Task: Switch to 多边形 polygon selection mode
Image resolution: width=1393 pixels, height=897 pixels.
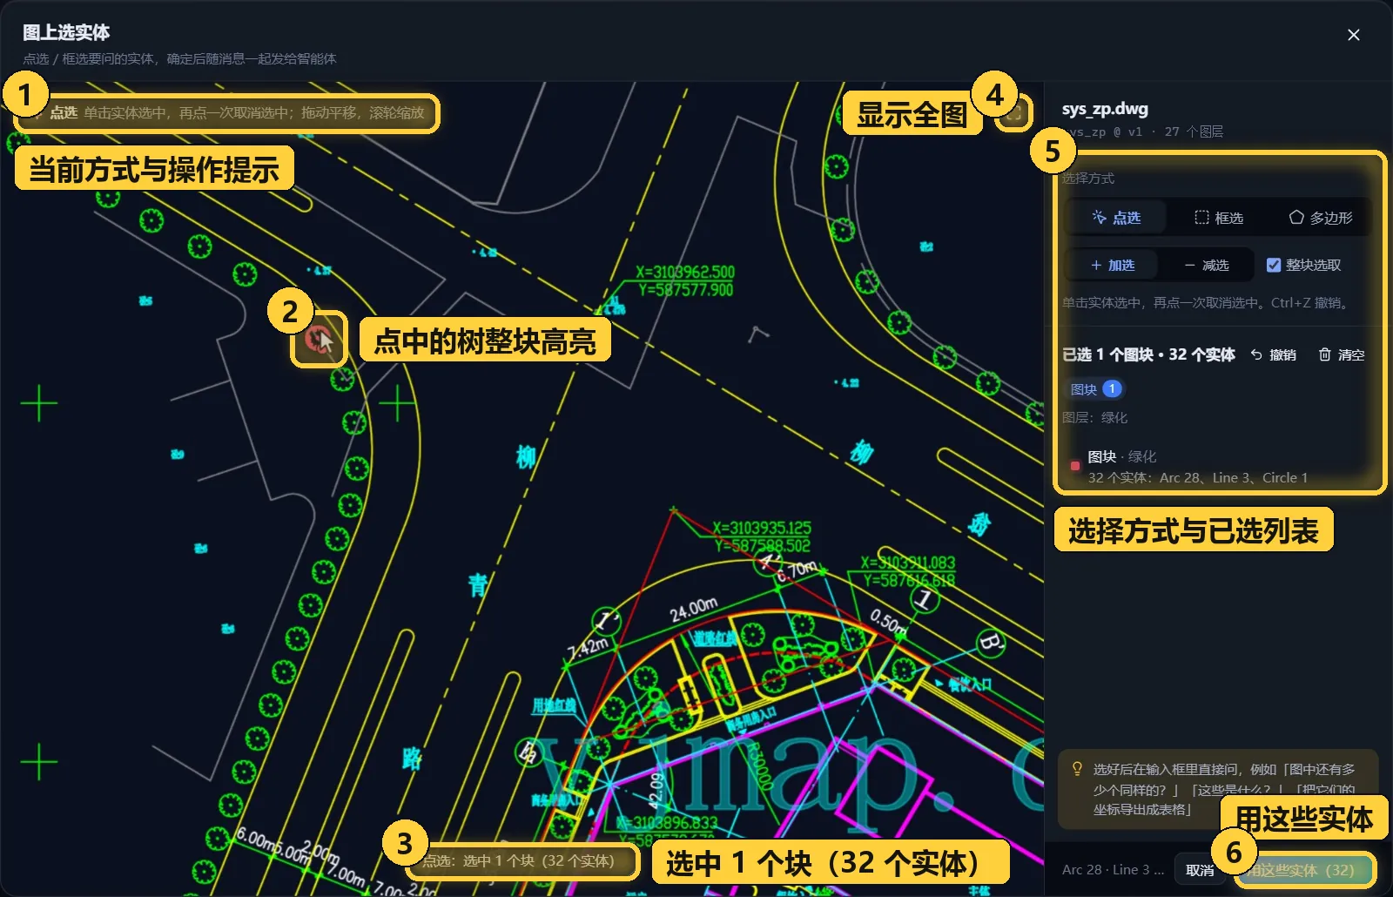Action: pos(1320,218)
